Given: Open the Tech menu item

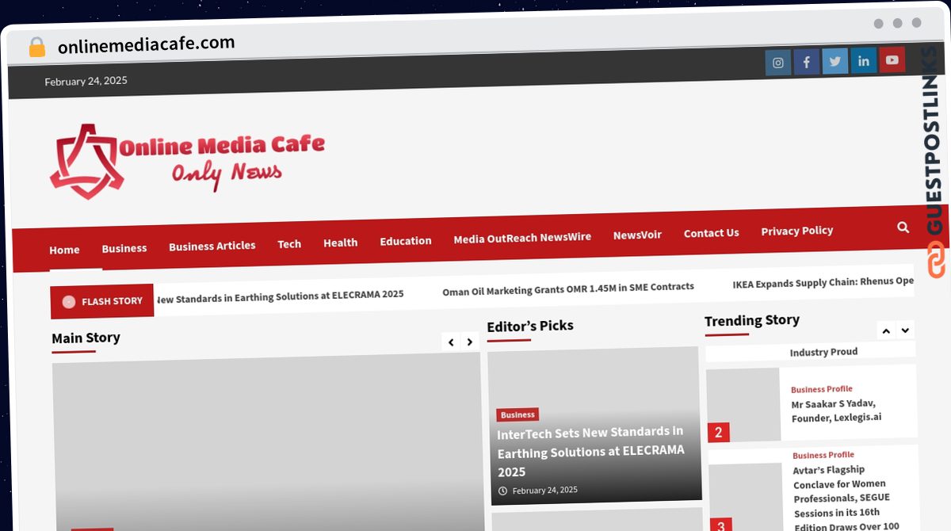Looking at the screenshot, I should tap(289, 244).
